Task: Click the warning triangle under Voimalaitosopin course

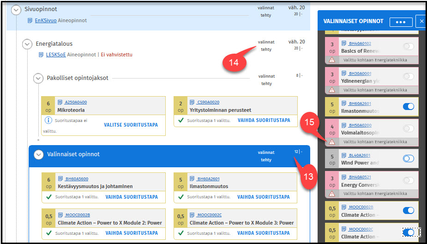Action: pos(331,142)
